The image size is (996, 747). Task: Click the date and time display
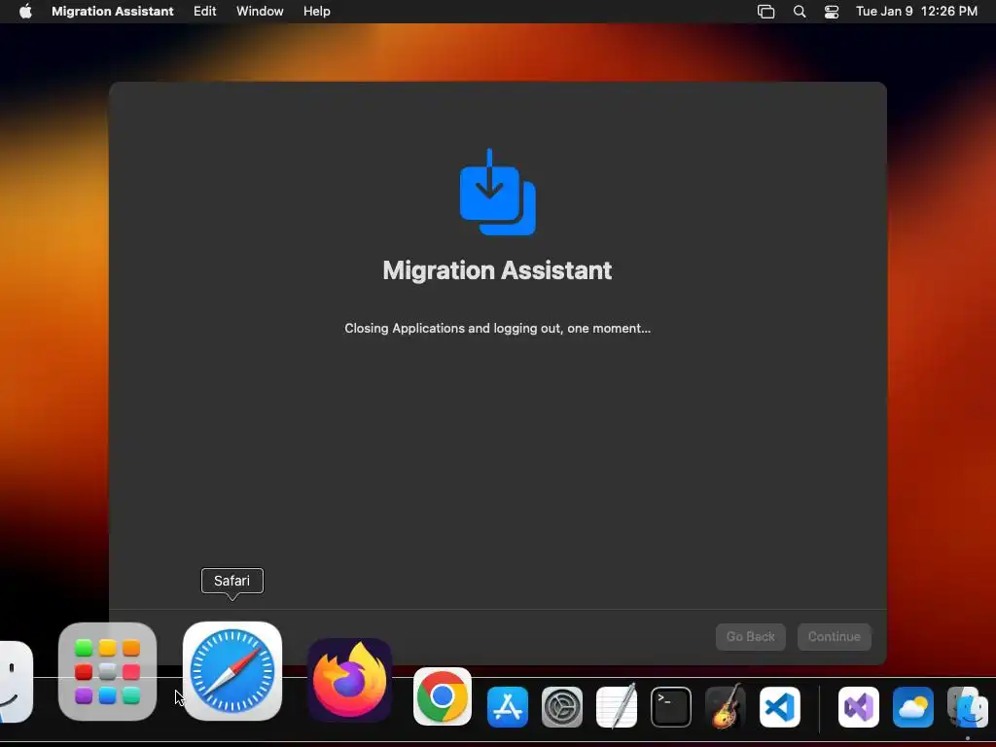pyautogui.click(x=916, y=12)
